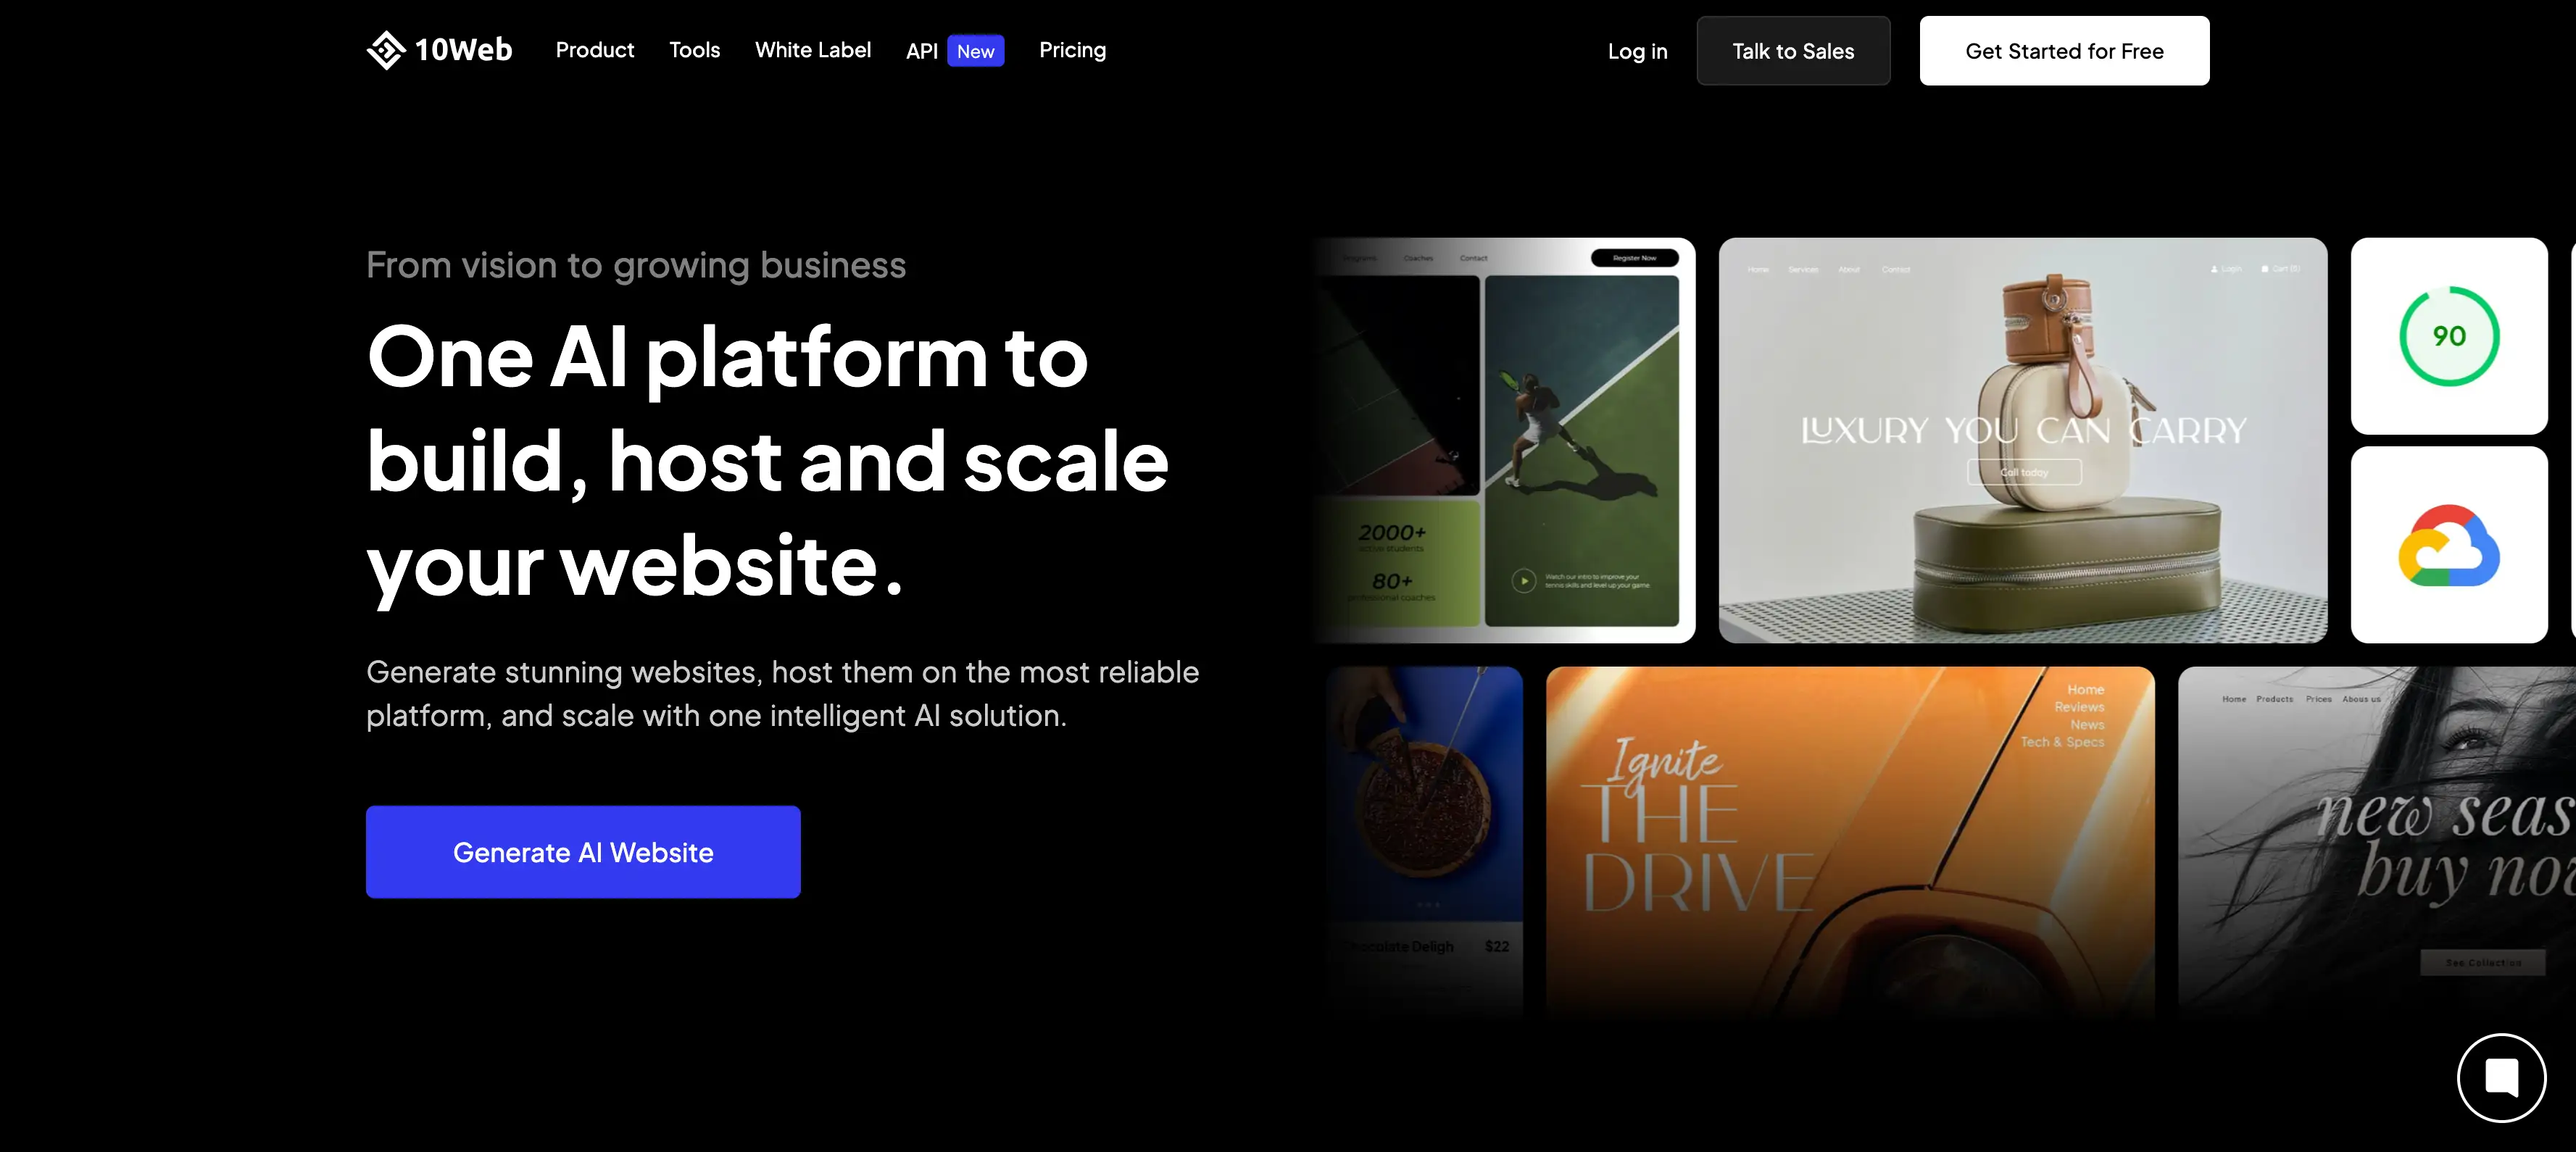Open the chat widget bubble icon
The height and width of the screenshot is (1152, 2576).
tap(2501, 1077)
